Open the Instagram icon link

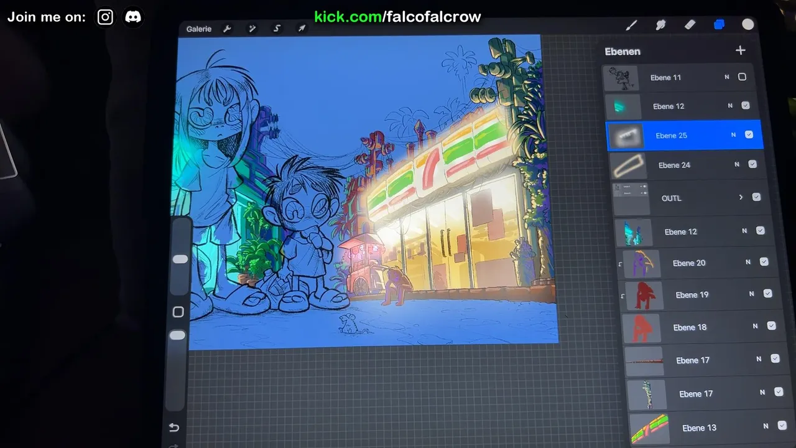click(x=105, y=17)
